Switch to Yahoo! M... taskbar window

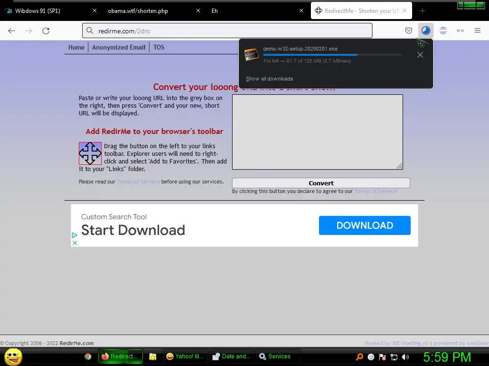tap(185, 356)
